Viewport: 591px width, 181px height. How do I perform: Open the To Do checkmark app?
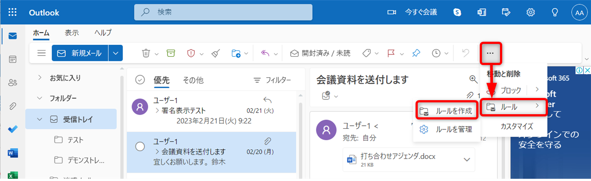12,130
